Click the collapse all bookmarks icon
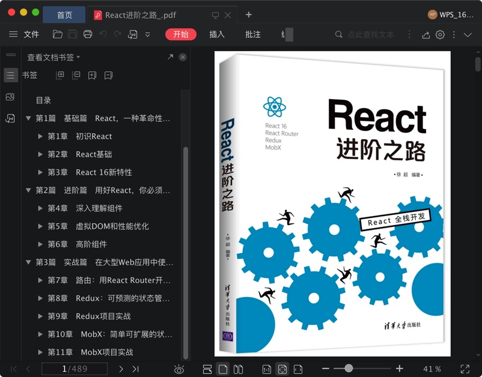The image size is (482, 377). (76, 75)
